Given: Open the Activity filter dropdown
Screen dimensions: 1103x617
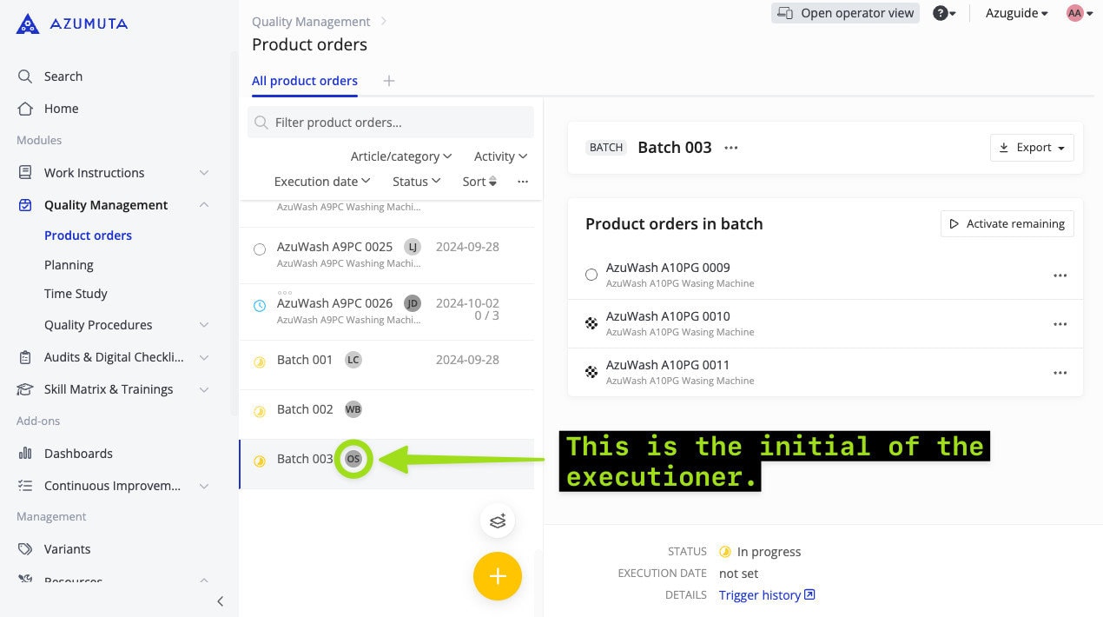Looking at the screenshot, I should 499,156.
